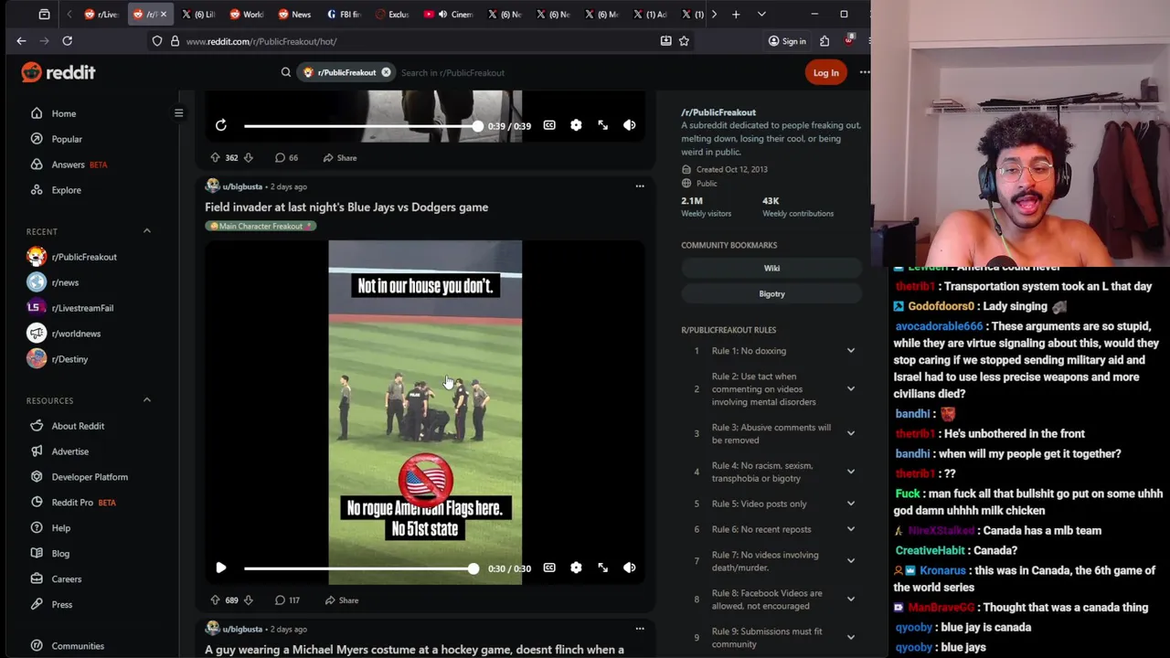Open the 66 comments of top post
1170x658 pixels.
point(287,158)
